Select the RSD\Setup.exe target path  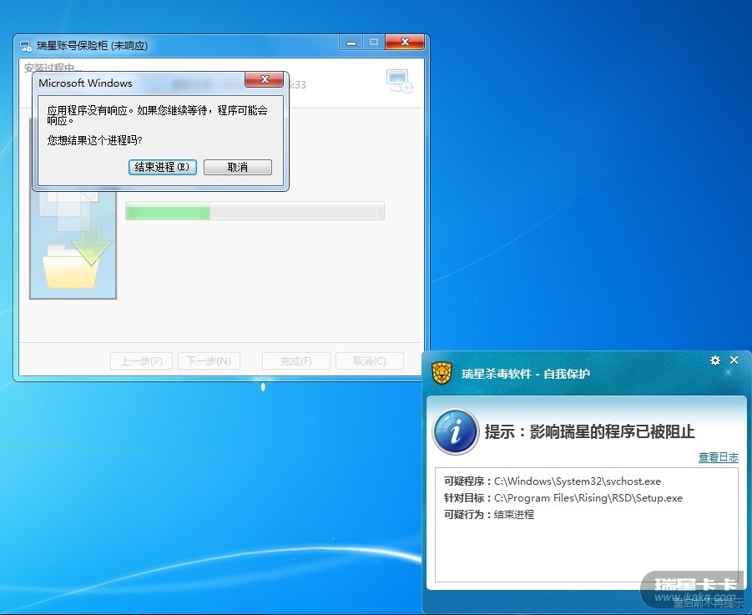(588, 498)
